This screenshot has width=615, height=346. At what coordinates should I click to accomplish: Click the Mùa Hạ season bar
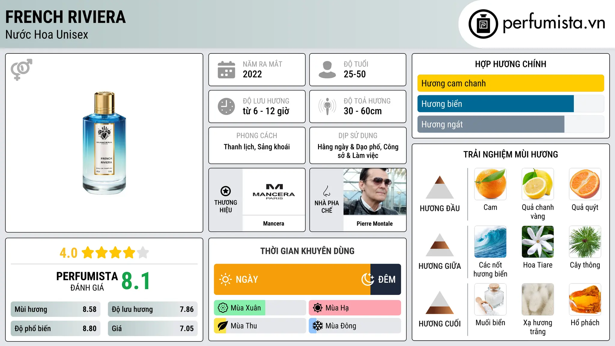coord(355,308)
